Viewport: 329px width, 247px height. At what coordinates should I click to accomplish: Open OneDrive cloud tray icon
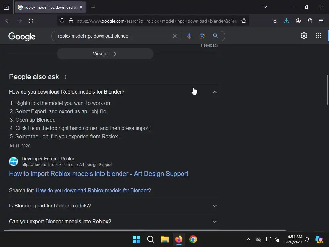(259, 239)
